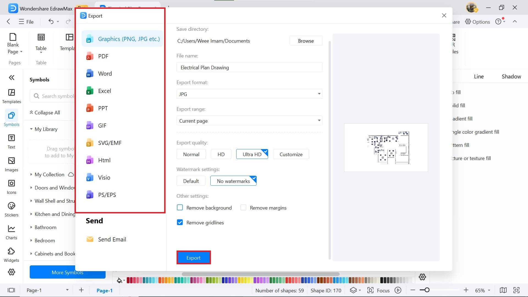Open the Export range dropdown
Image resolution: width=528 pixels, height=297 pixels.
(x=249, y=121)
